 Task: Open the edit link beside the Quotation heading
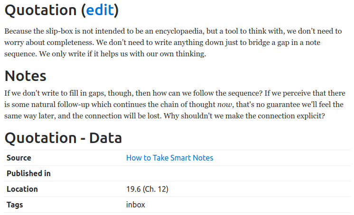(100, 10)
